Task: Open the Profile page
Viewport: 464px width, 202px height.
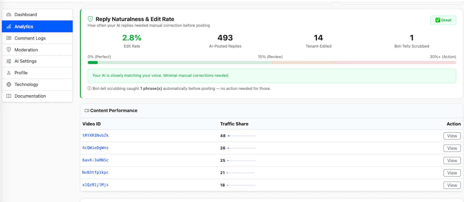Action: 37,73
